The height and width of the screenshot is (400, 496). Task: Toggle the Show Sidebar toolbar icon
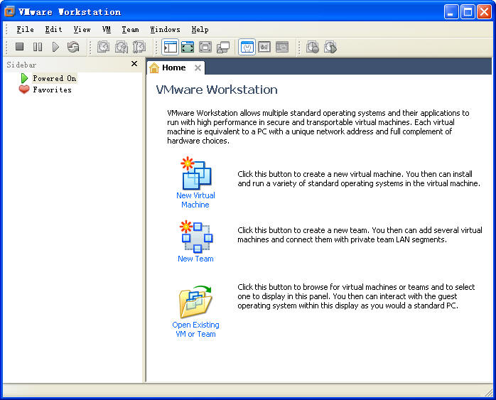[170, 47]
